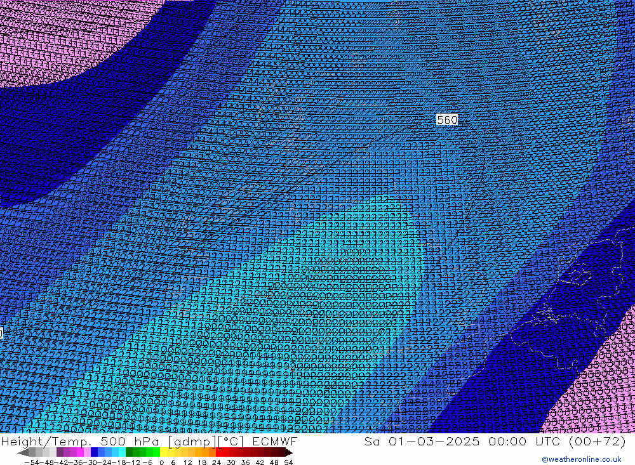This screenshot has width=635, height=465.
Task: Pick the dark blue legend swatch at -30
Action: pos(94,452)
